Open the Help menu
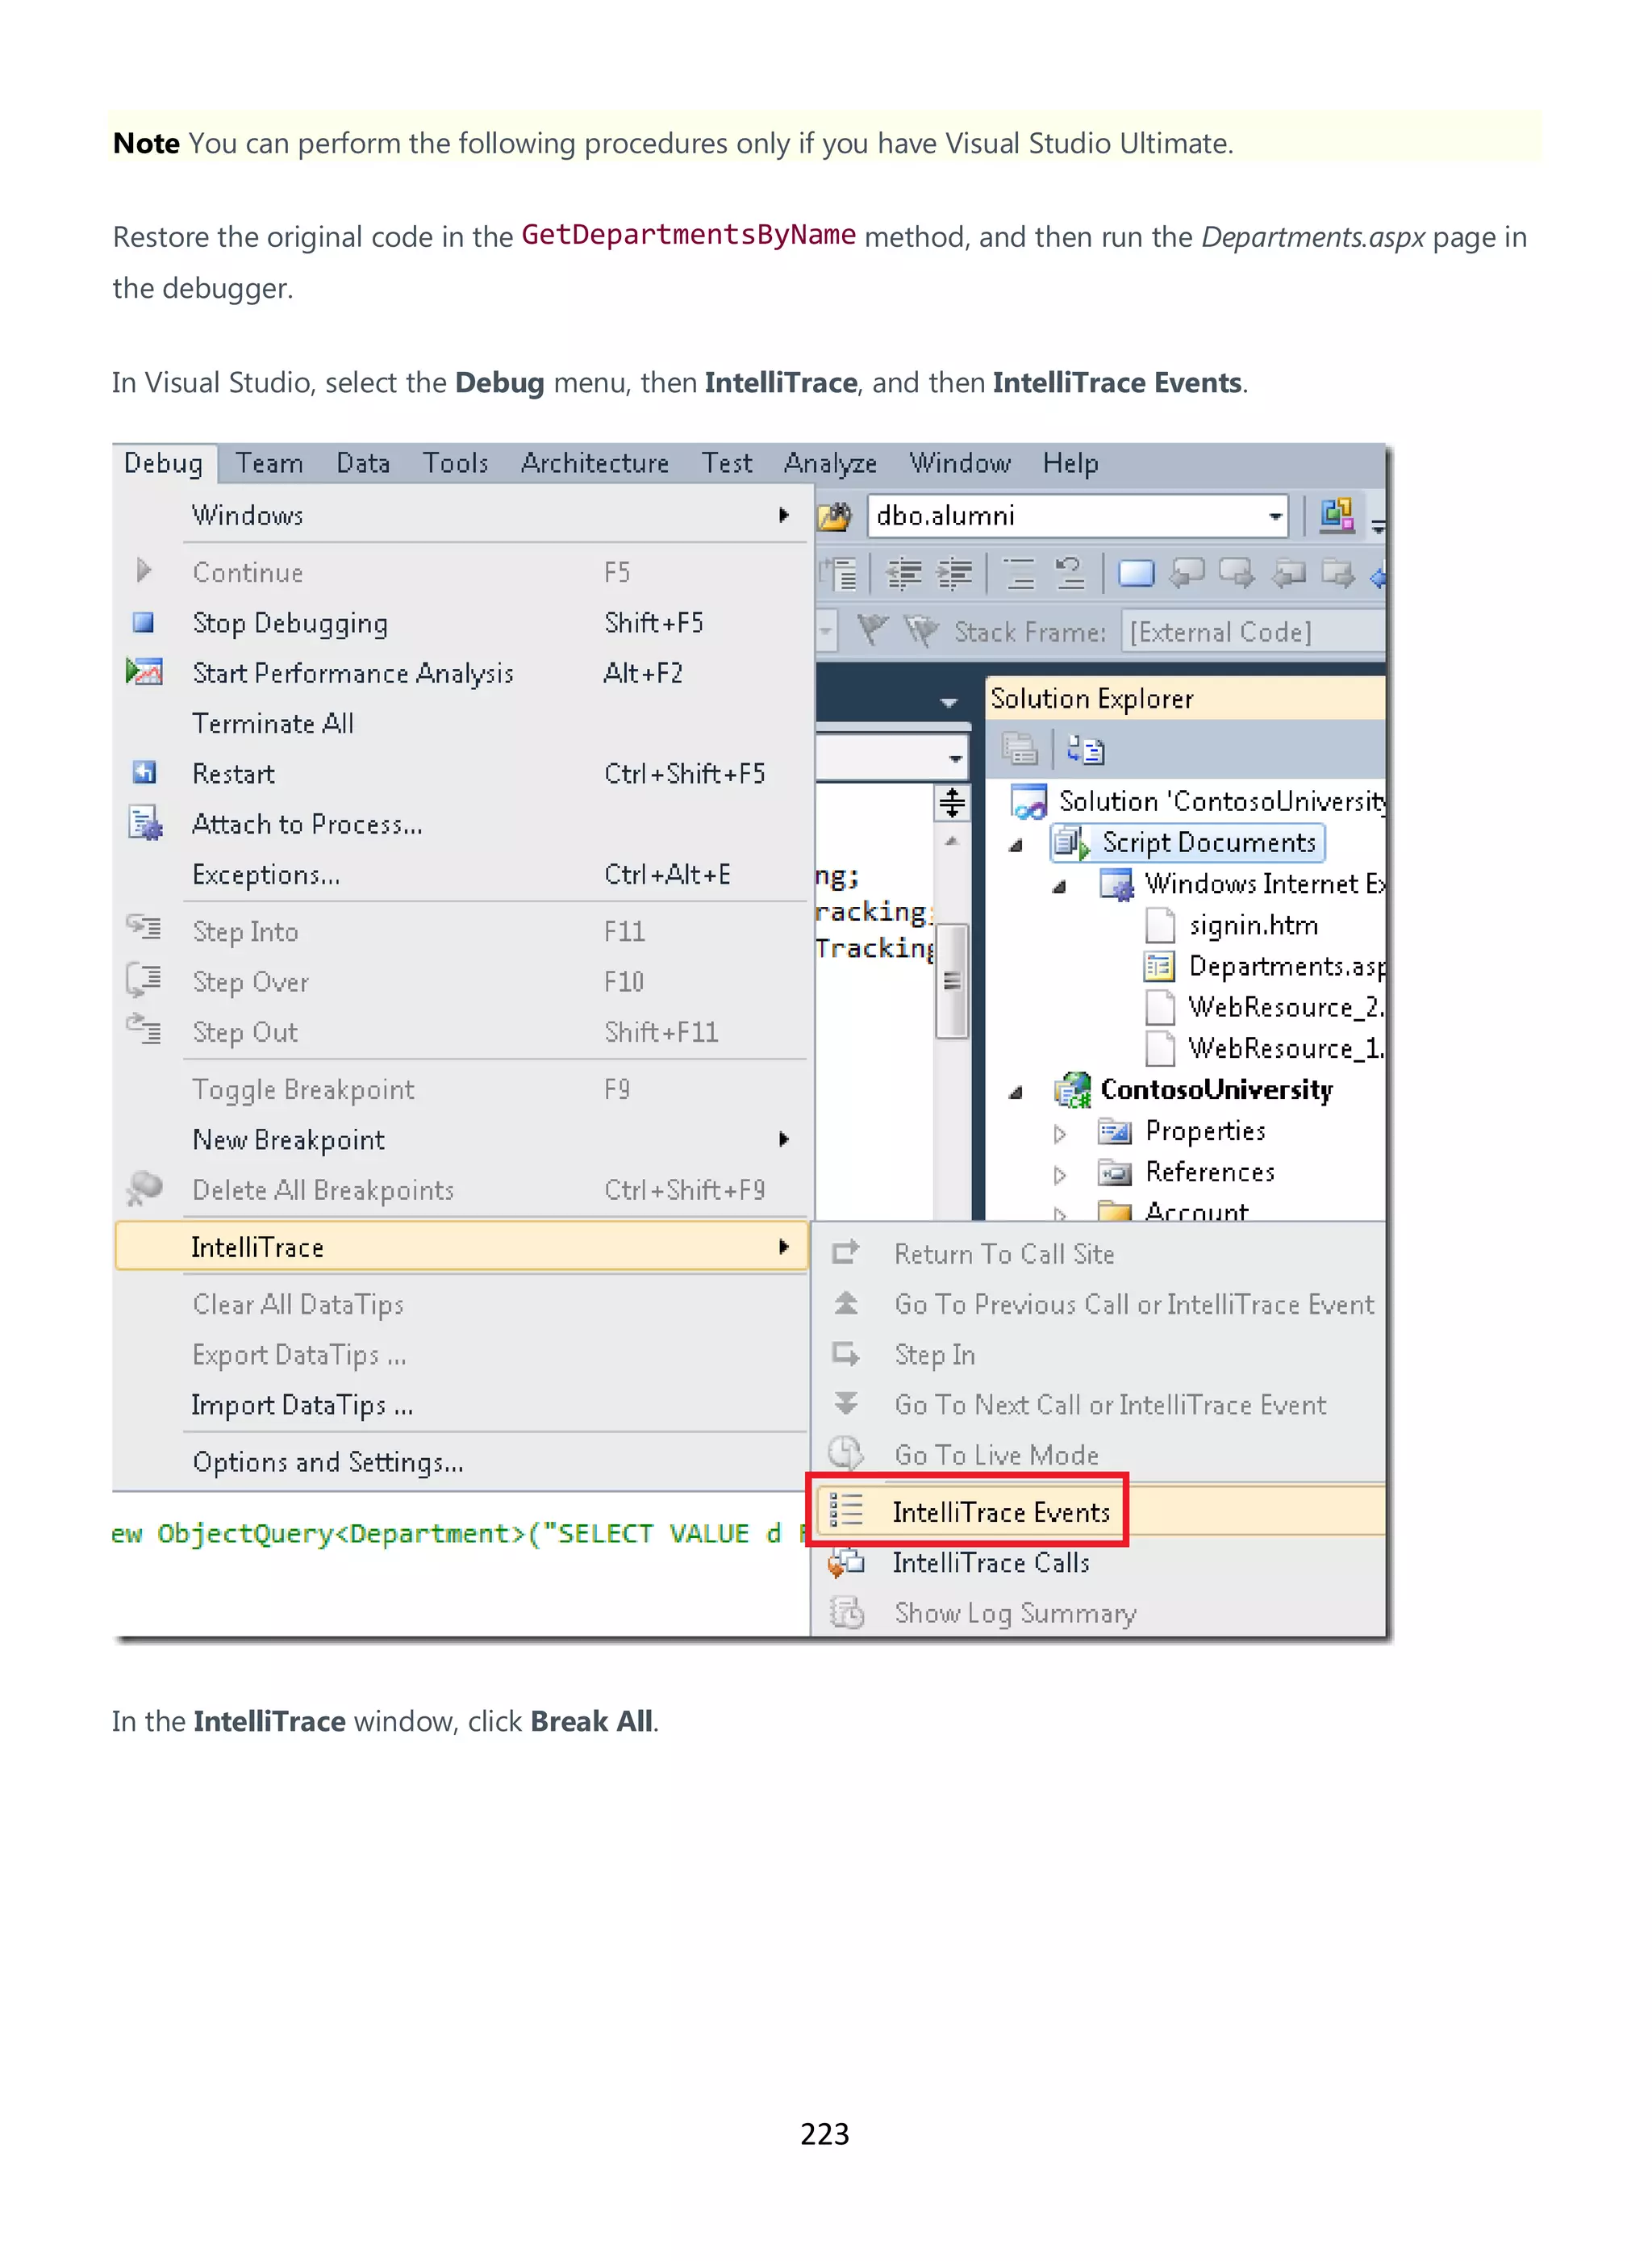Screen dimensions: 1652x2261 (x=1071, y=463)
